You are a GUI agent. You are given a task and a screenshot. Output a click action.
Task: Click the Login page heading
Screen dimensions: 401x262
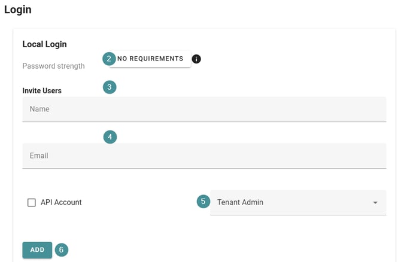click(17, 10)
